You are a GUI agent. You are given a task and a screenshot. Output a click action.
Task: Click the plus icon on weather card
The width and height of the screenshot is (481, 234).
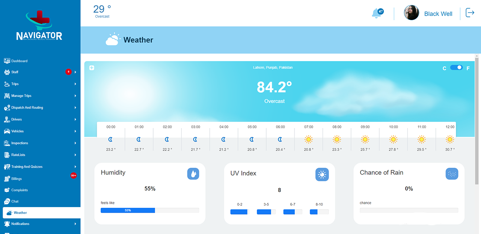tap(92, 68)
